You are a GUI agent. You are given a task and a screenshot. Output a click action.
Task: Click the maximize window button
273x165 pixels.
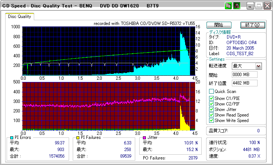tap(259, 6)
